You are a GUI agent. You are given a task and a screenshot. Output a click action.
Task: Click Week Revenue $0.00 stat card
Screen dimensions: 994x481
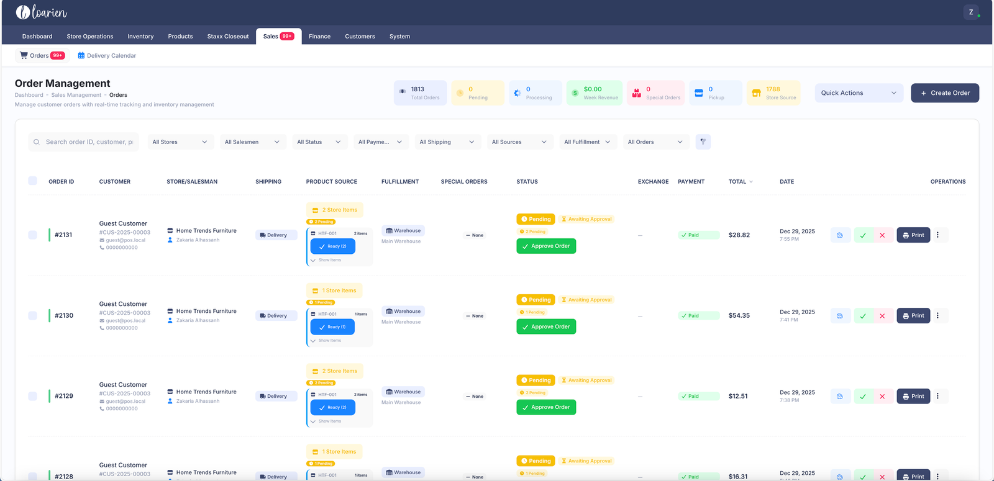[595, 93]
